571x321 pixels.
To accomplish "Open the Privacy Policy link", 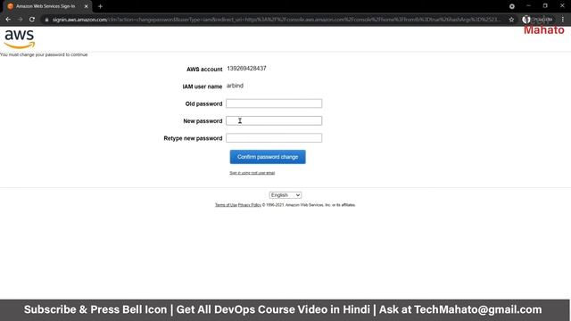I will point(250,205).
